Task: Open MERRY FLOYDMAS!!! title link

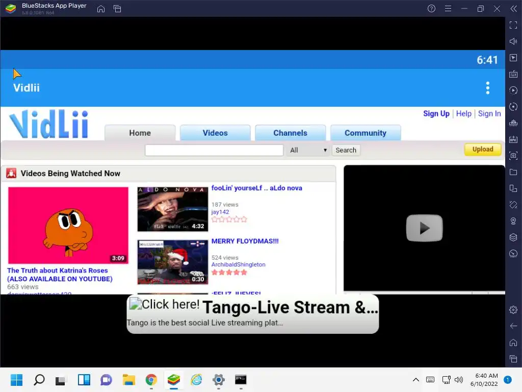Action: pos(245,241)
